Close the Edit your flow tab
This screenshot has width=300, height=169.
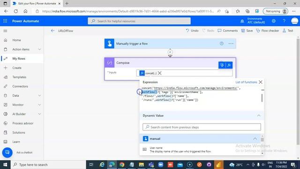point(60,4)
